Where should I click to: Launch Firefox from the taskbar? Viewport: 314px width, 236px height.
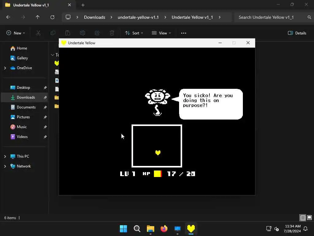[164, 229]
